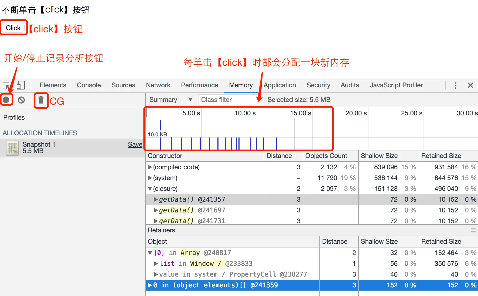The height and width of the screenshot is (296, 478).
Task: Expand getData() @241697 row
Action: coord(156,210)
